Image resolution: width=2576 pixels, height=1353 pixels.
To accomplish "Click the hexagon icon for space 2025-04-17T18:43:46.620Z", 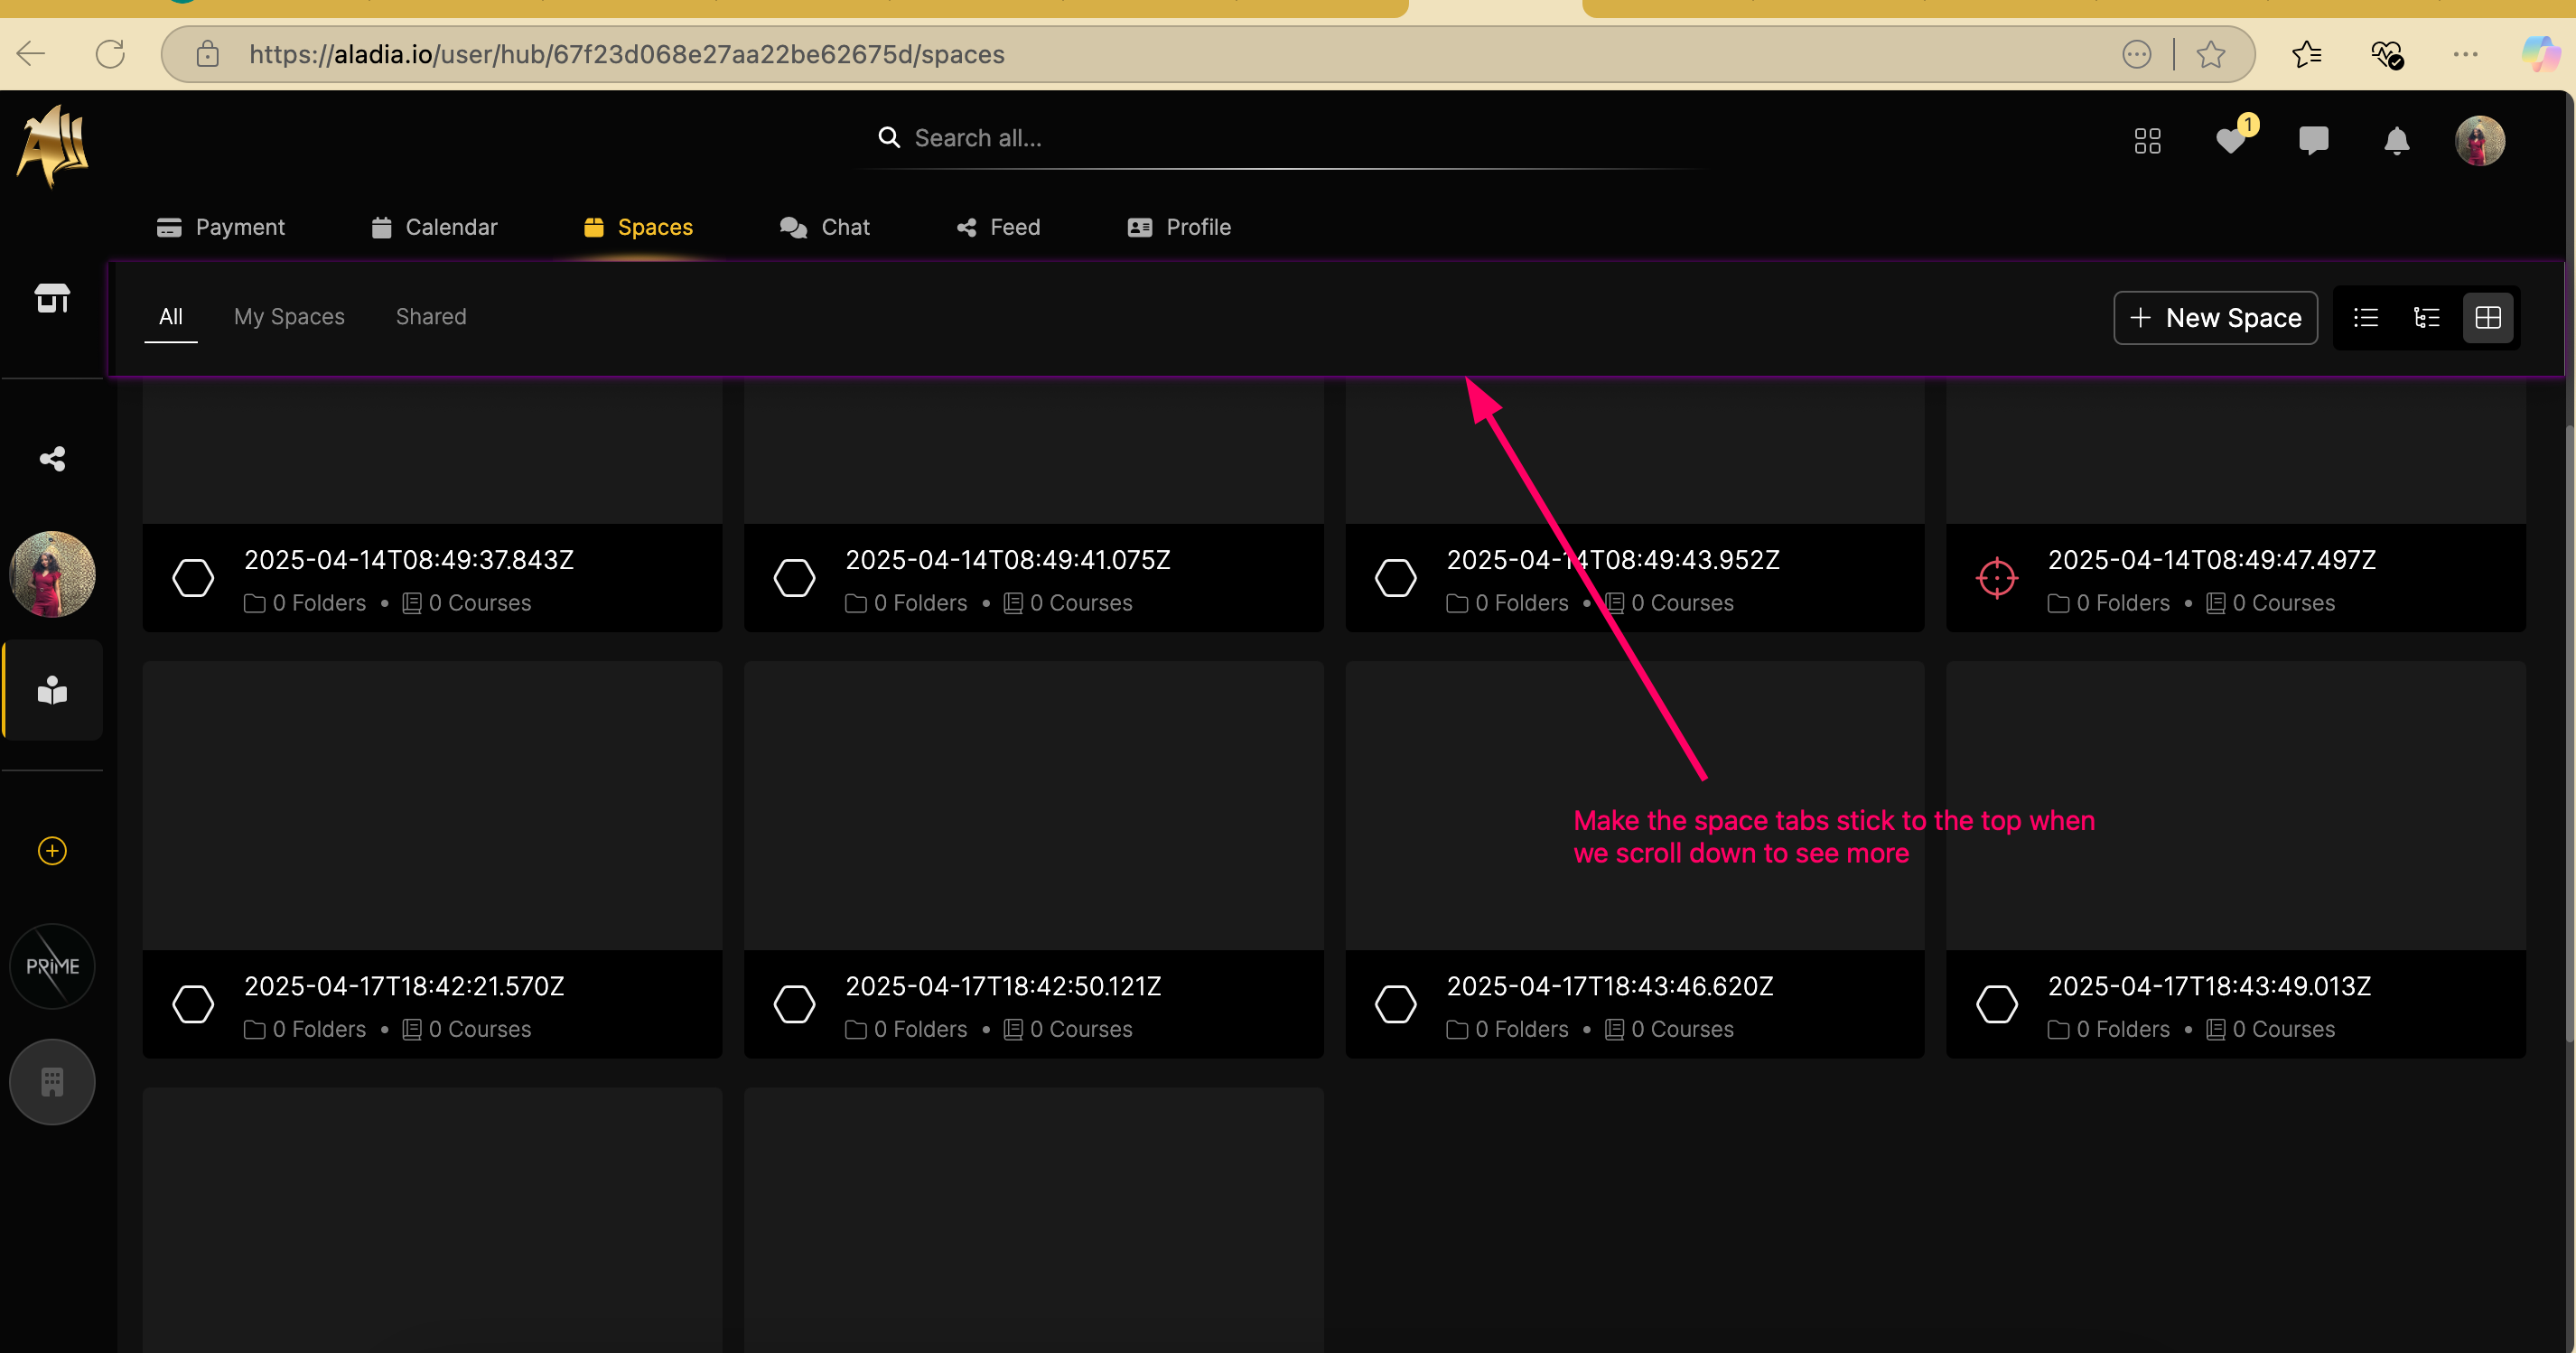I will [1395, 1004].
